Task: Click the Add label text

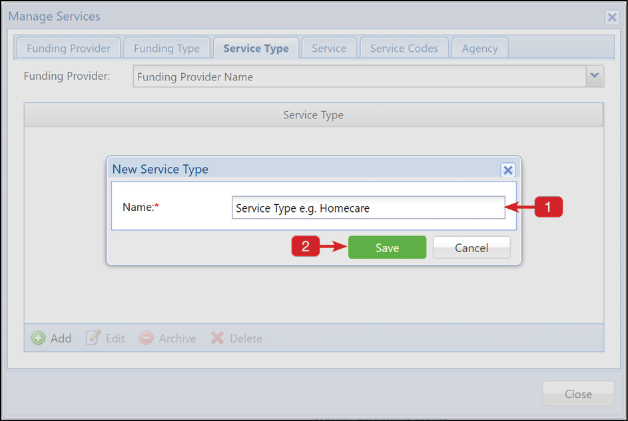Action: (x=61, y=339)
